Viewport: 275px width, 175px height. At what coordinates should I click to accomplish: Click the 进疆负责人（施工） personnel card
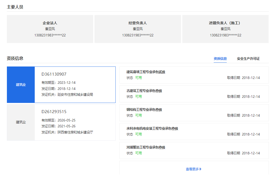225,29
